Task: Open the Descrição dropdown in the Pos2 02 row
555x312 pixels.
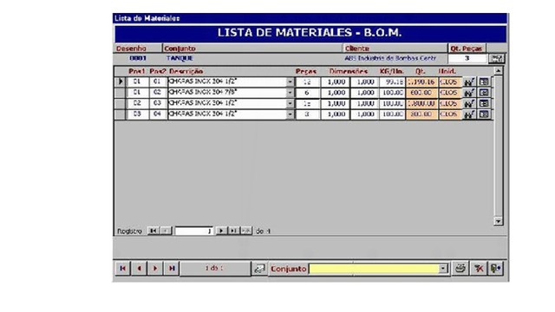Action: (x=290, y=93)
